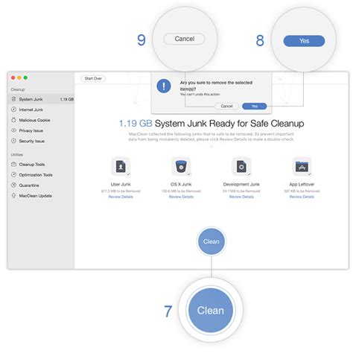The image size is (353, 356).
Task: Click the 'Utilities' sidebar section header
Action: (17, 154)
